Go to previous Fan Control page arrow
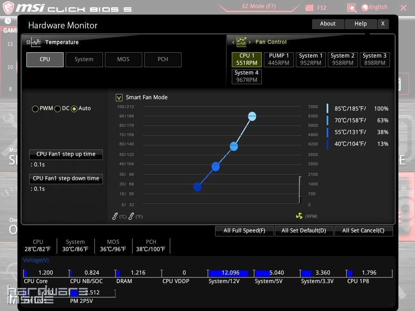The height and width of the screenshot is (311, 415). pos(233,42)
